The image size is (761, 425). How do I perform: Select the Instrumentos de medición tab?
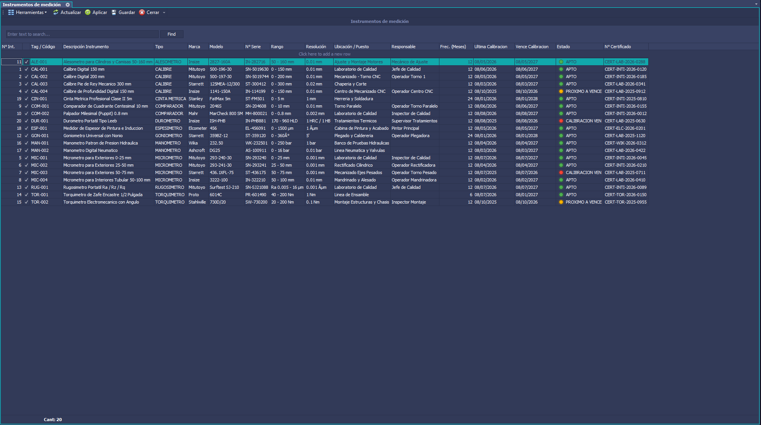click(x=31, y=5)
